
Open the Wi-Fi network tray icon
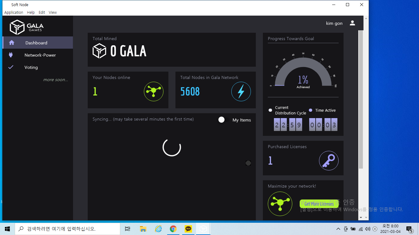[361, 229]
